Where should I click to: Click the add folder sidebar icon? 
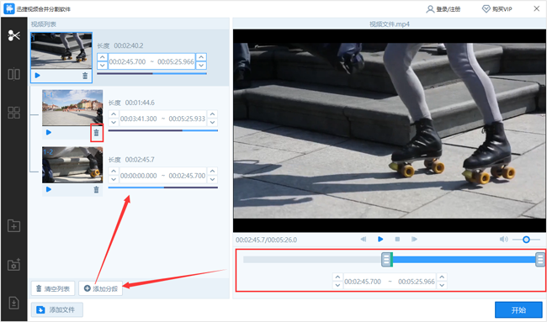click(14, 226)
